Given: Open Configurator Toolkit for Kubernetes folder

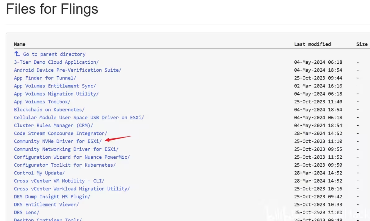Looking at the screenshot, I should click(65, 165).
